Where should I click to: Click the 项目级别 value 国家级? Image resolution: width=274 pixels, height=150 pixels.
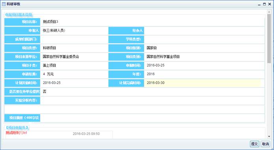tap(152, 48)
